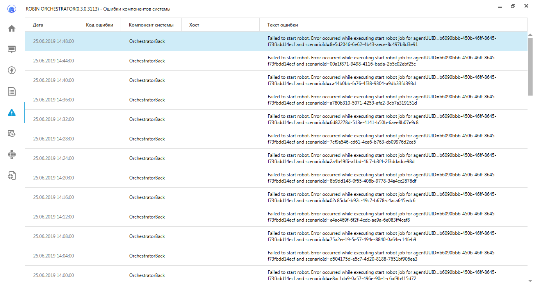Click OrchestratorBack in the 14:48:00 row

coord(147,41)
